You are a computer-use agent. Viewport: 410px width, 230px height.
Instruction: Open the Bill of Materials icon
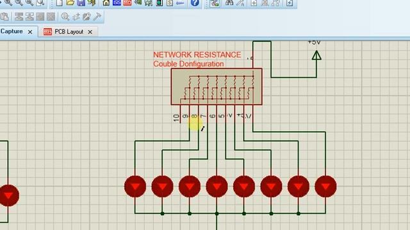coord(170,3)
